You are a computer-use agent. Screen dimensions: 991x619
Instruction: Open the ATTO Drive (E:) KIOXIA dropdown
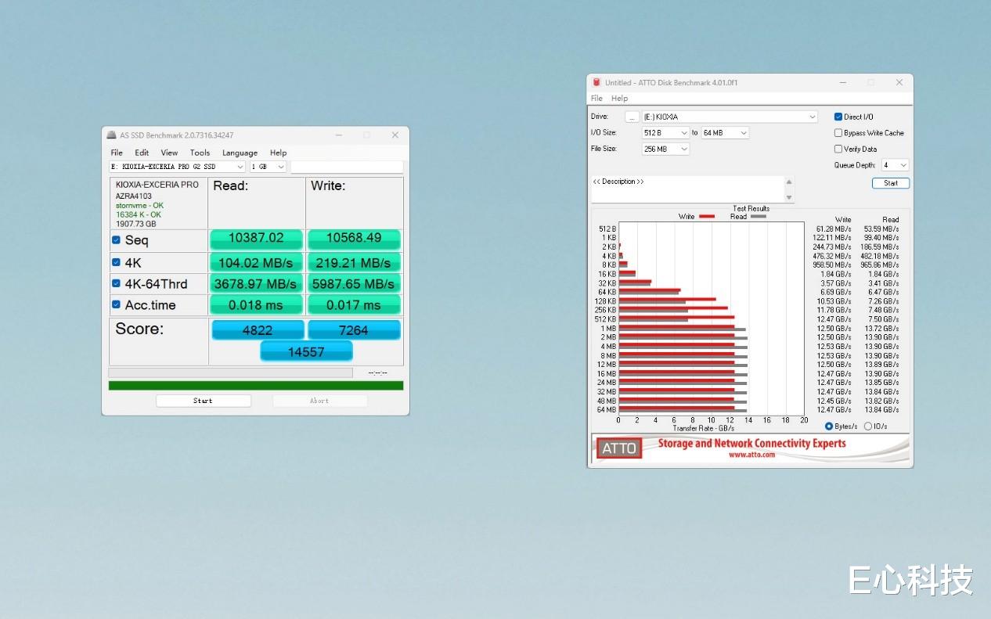pyautogui.click(x=730, y=117)
